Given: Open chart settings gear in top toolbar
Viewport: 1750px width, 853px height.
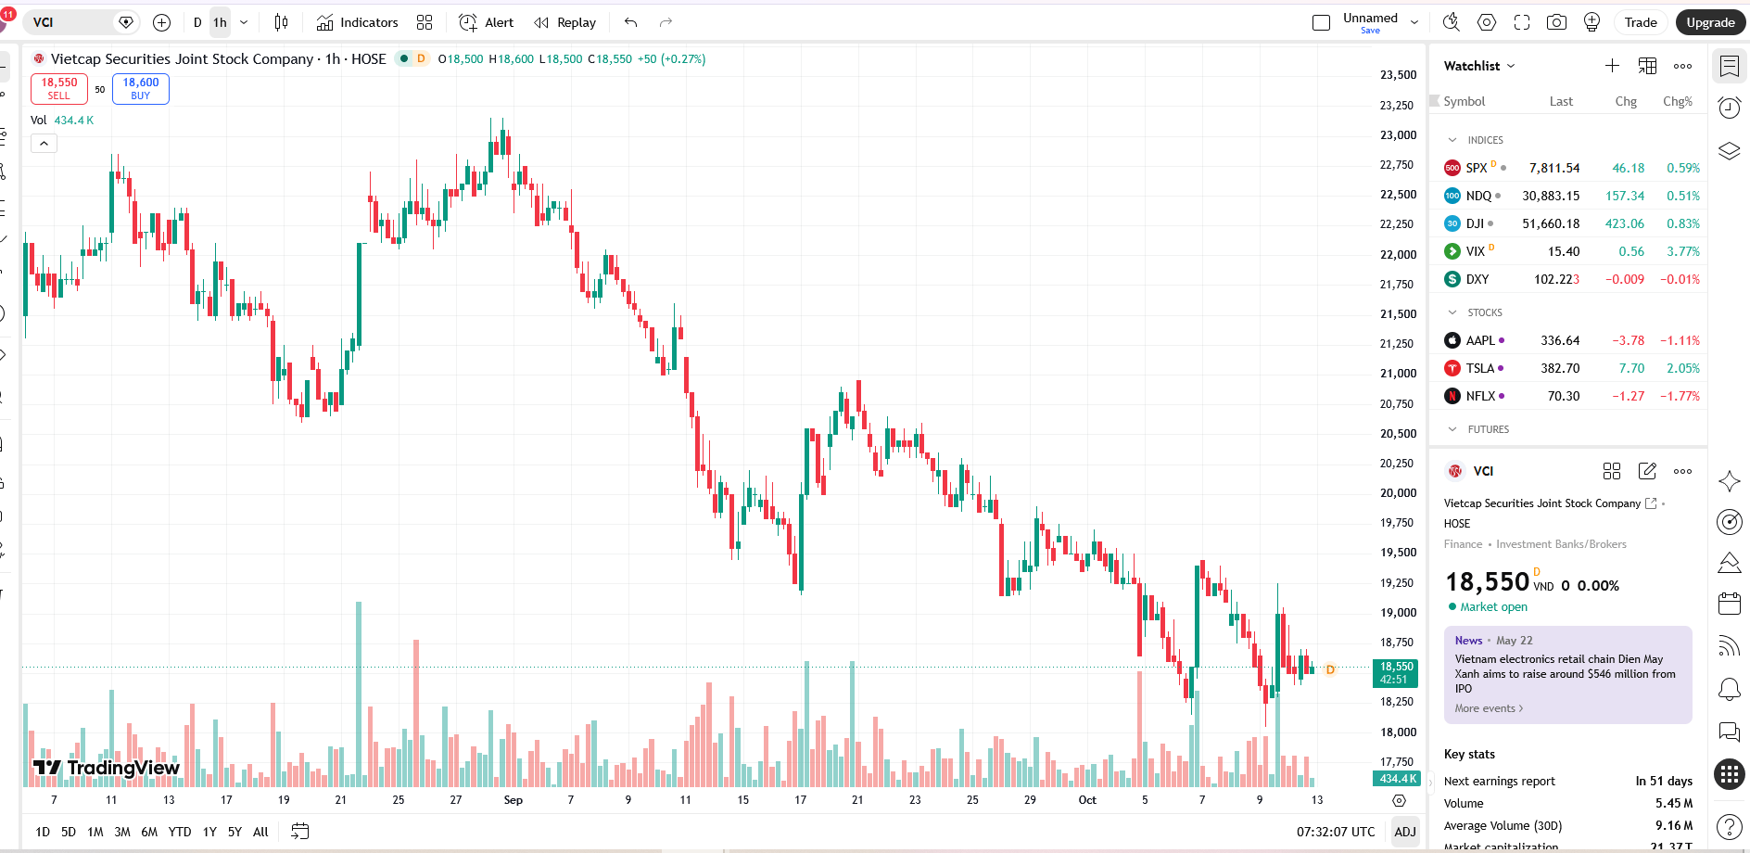Looking at the screenshot, I should [1487, 22].
